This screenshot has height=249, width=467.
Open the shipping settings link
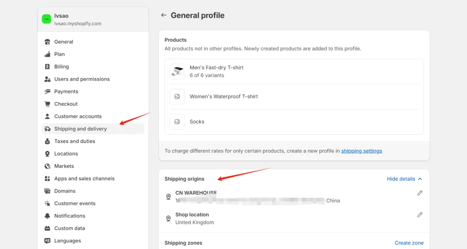click(361, 151)
